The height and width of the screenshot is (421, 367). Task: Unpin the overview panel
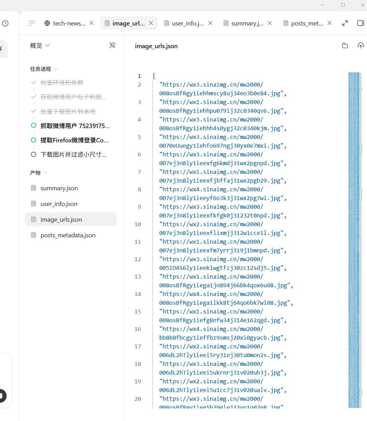(x=112, y=45)
